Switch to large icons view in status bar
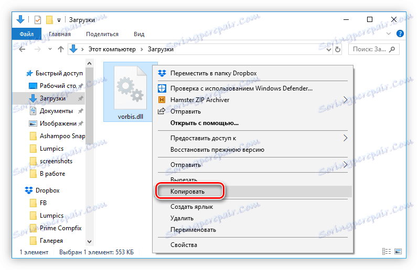Image resolution: width=418 pixels, height=270 pixels. click(x=398, y=251)
